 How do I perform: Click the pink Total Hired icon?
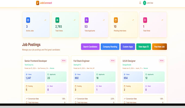click(x=145, y=20)
